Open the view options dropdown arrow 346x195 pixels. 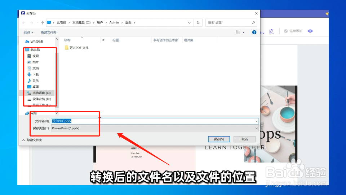pos(244,32)
